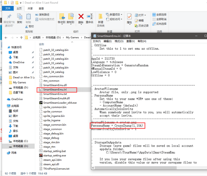Open Notepad 编辑(E) menu
The image size is (207, 176).
point(108,41)
